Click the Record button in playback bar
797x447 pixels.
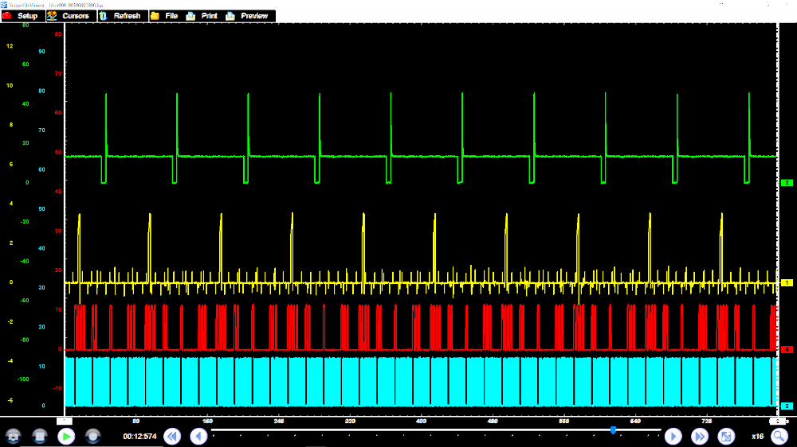point(92,436)
